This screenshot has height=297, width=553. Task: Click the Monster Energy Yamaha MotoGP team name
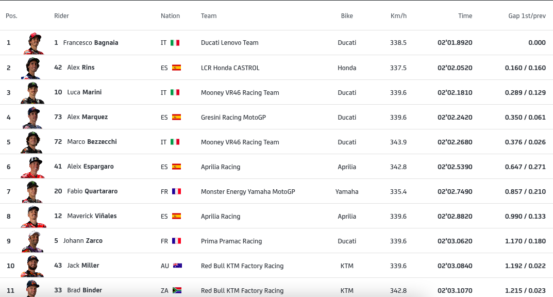[248, 191]
